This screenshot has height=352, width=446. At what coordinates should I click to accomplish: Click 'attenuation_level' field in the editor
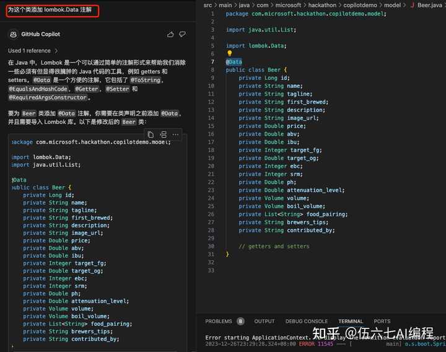315,190
